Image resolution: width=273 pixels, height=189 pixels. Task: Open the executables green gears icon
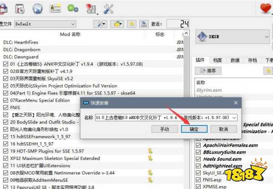pyautogui.click(x=73, y=8)
